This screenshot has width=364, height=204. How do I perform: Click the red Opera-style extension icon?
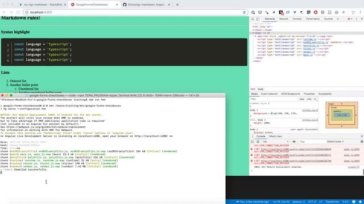click(316, 12)
